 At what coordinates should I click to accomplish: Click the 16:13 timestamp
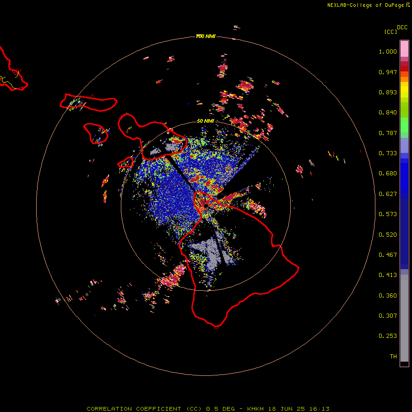click(320, 409)
